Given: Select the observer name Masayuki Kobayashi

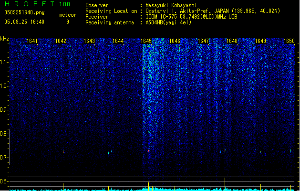Looking at the screenshot, I should coord(171,5).
